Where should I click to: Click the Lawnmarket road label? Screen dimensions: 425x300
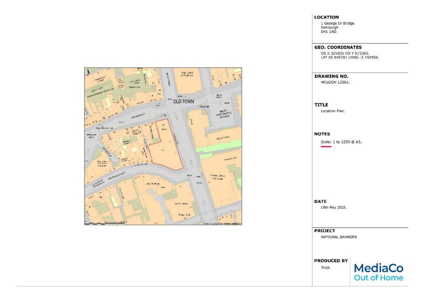pyautogui.click(x=138, y=116)
